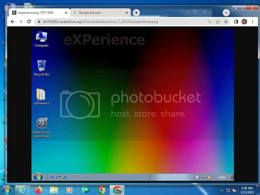Open the side panel icon
Image resolution: width=260 pixels, height=195 pixels.
(x=236, y=22)
